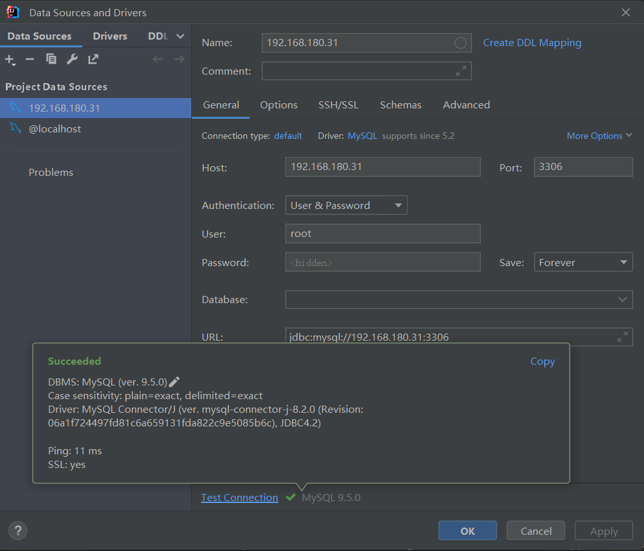Click MySQL icon beside @localhost source
Screen dimensions: 644x551
pos(16,129)
